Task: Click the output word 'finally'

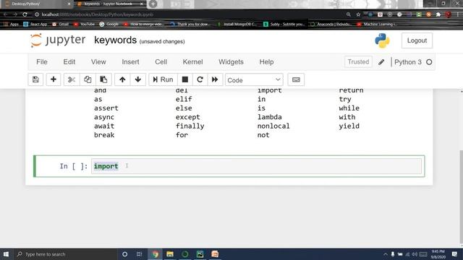Action: coord(190,126)
